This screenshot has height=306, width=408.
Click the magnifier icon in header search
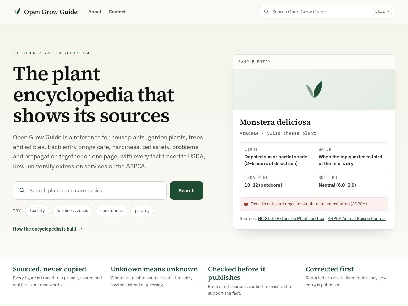266,12
